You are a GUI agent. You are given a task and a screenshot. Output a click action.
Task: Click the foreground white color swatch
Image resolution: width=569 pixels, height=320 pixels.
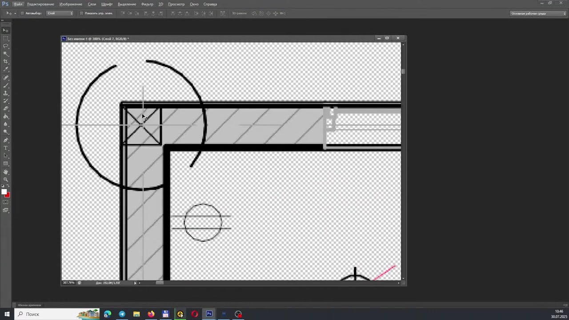click(4, 192)
